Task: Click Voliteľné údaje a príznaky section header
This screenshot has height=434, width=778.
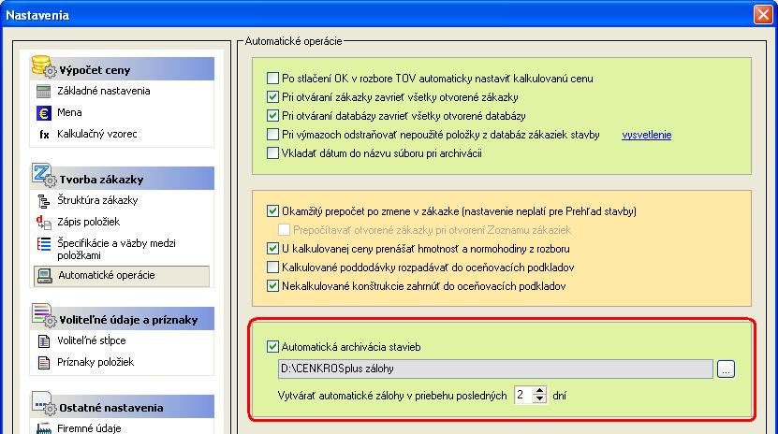Action: point(122,319)
